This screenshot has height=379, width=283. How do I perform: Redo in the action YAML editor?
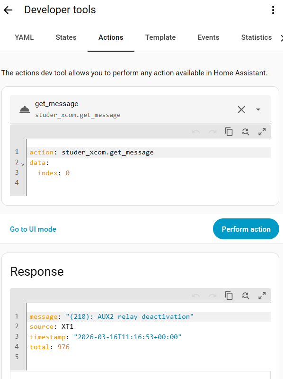(212, 132)
